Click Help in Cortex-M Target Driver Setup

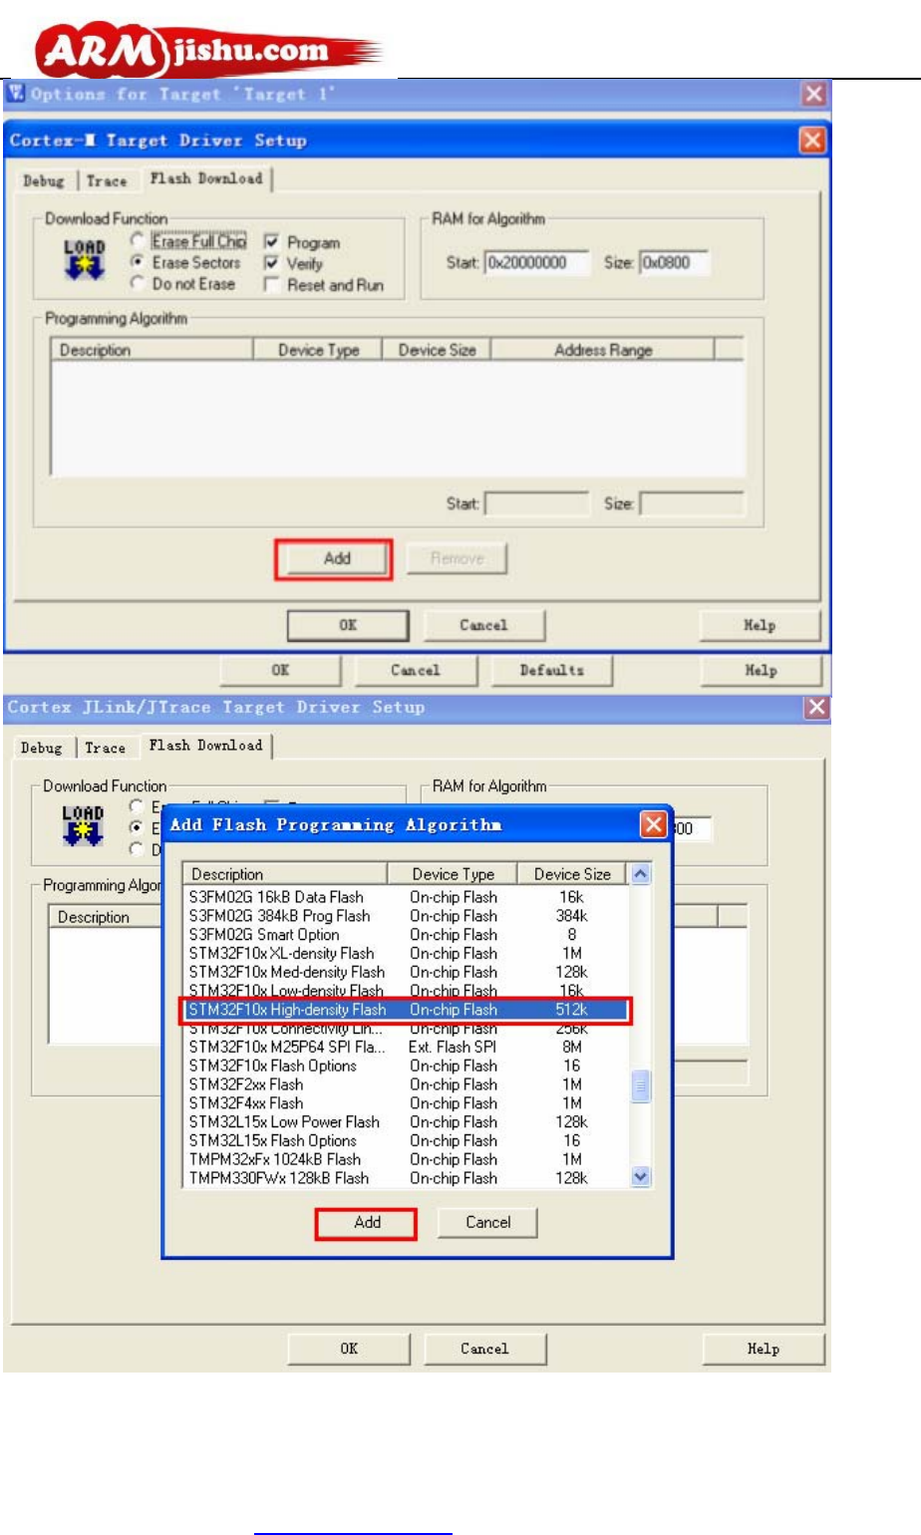(x=760, y=625)
